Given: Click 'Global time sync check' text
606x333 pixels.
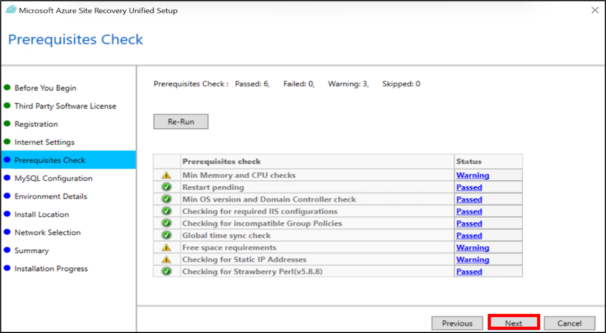Looking at the screenshot, I should (227, 235).
